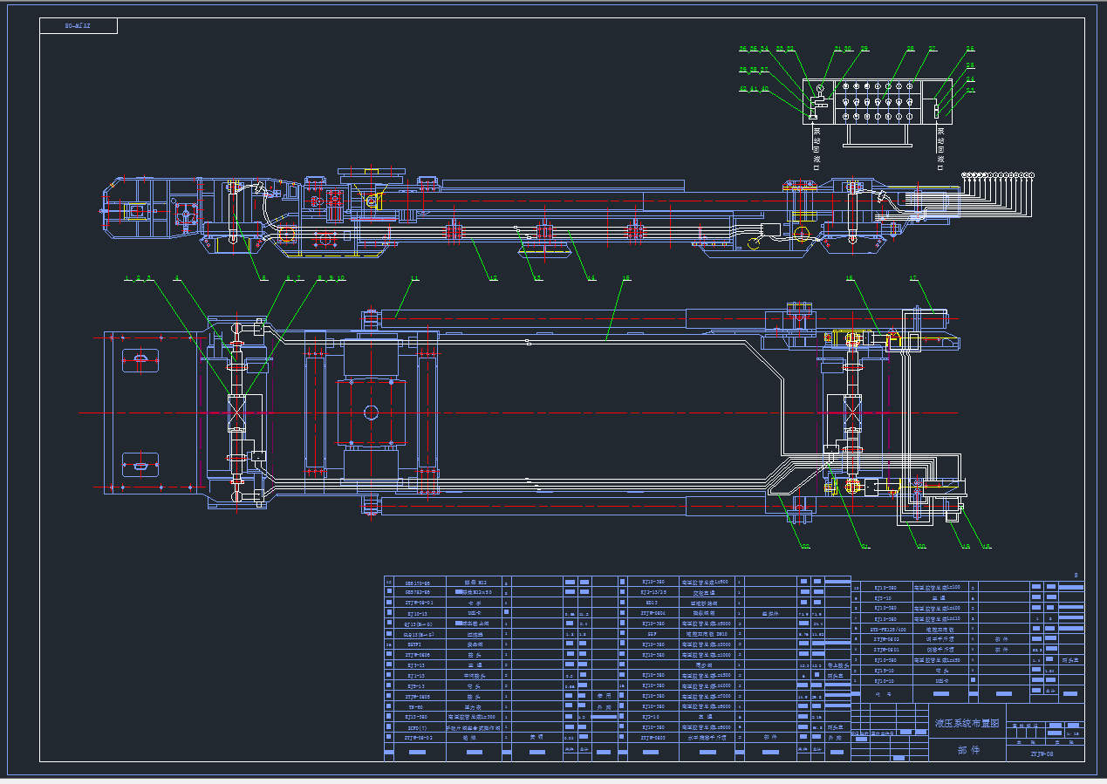Click the ZYJW-08-02 part code
This screenshot has height=784, width=1107.
coord(419,738)
